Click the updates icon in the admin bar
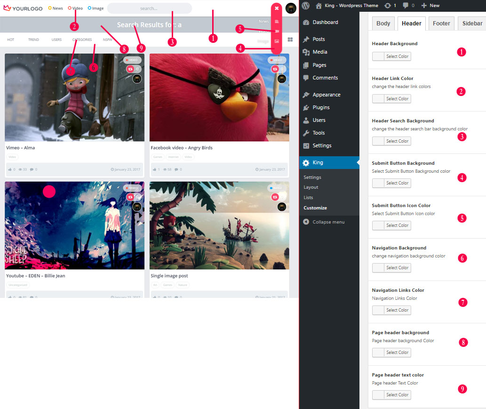Screen dimensions: 486x409 (x=388, y=6)
